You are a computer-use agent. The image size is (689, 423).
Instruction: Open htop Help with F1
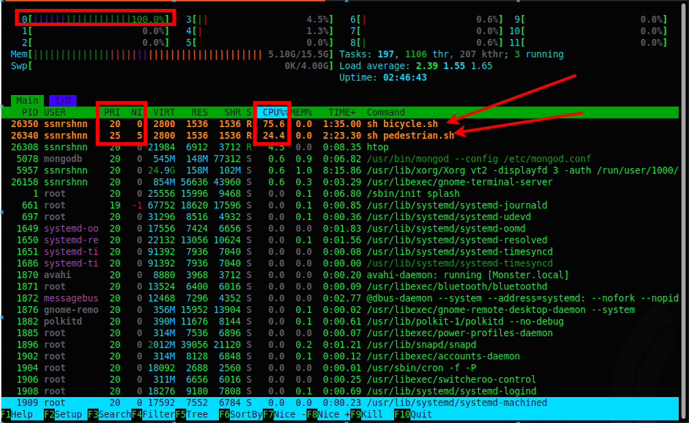coord(17,414)
